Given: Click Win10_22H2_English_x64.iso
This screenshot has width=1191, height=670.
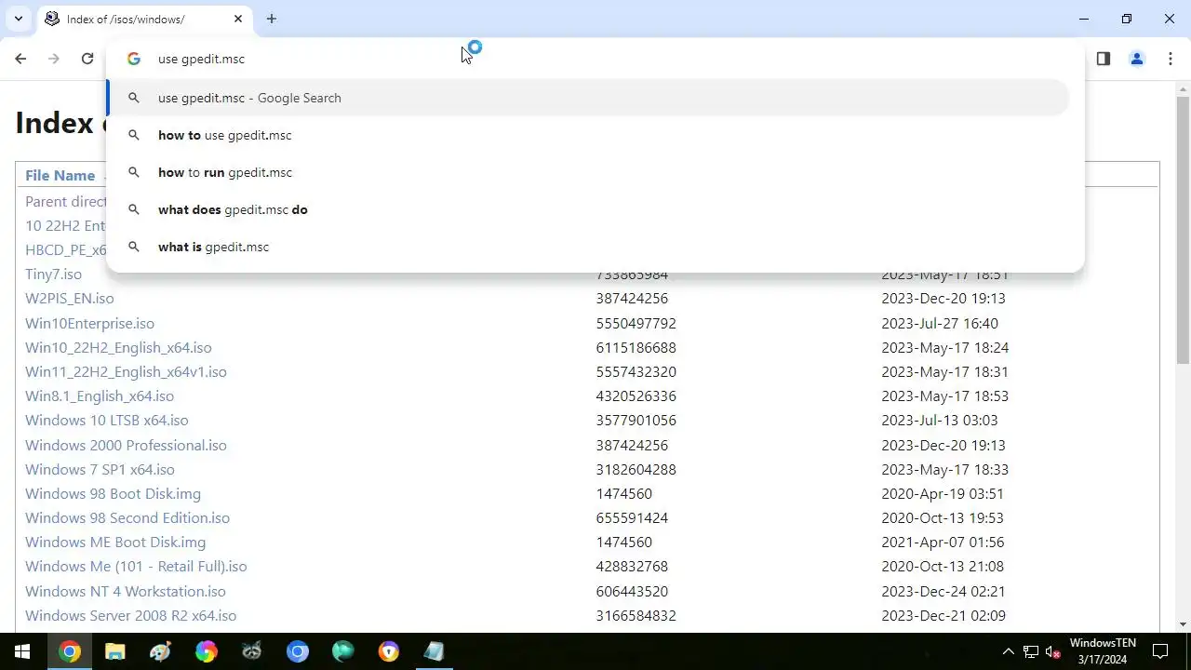Looking at the screenshot, I should point(118,347).
